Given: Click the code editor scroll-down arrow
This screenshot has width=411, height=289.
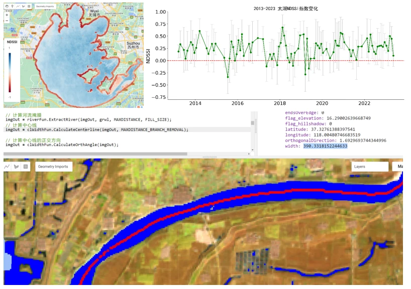Looking at the screenshot, I should (x=253, y=150).
